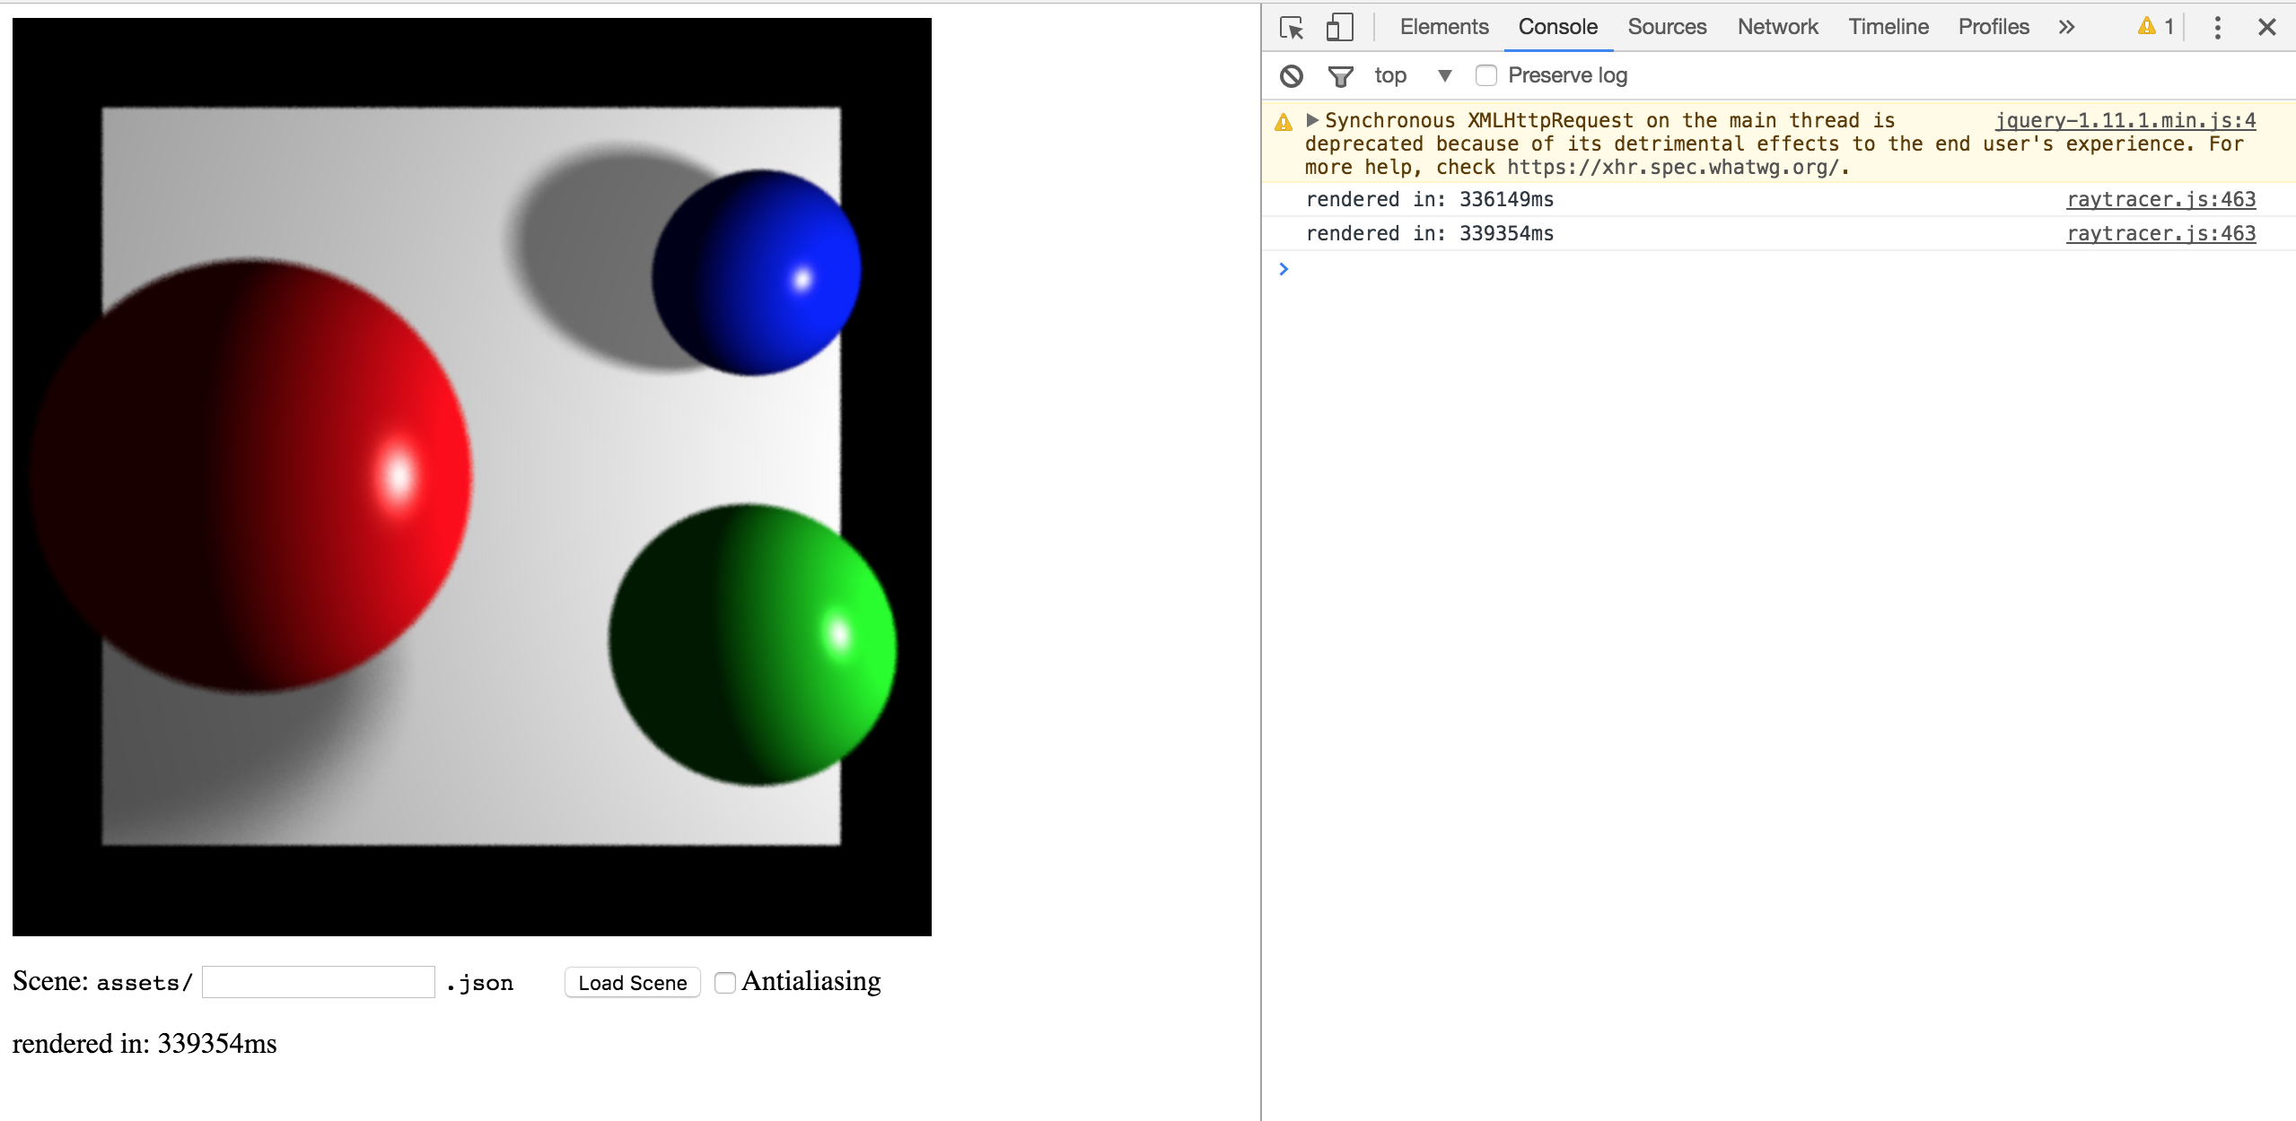Select the 'rendered in: 336149ms' console message
Viewport: 2296px width, 1121px height.
click(x=1429, y=199)
